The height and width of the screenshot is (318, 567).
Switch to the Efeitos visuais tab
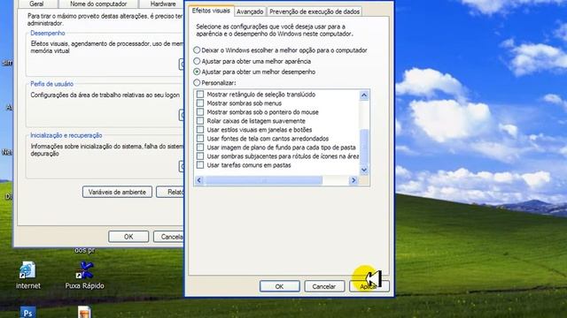[211, 11]
